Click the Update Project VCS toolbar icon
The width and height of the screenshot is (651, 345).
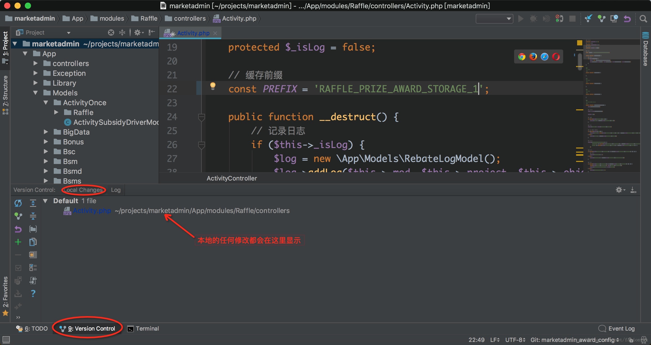(588, 19)
